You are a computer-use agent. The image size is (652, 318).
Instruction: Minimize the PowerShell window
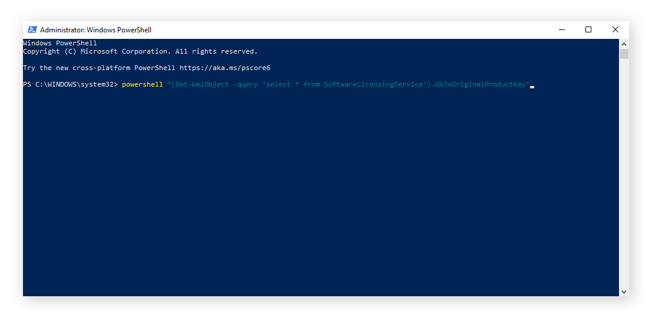pos(561,29)
